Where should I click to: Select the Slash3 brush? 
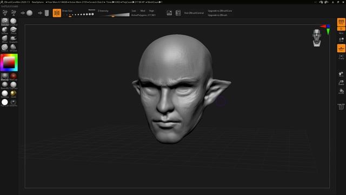(x=5, y=48)
